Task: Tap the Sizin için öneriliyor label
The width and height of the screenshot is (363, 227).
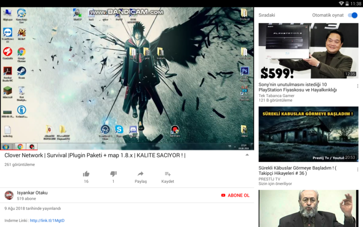Action: (275, 184)
